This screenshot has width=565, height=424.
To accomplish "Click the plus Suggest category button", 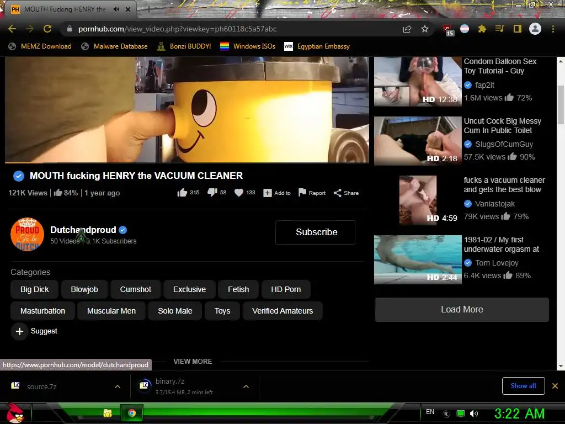I will click(x=35, y=331).
